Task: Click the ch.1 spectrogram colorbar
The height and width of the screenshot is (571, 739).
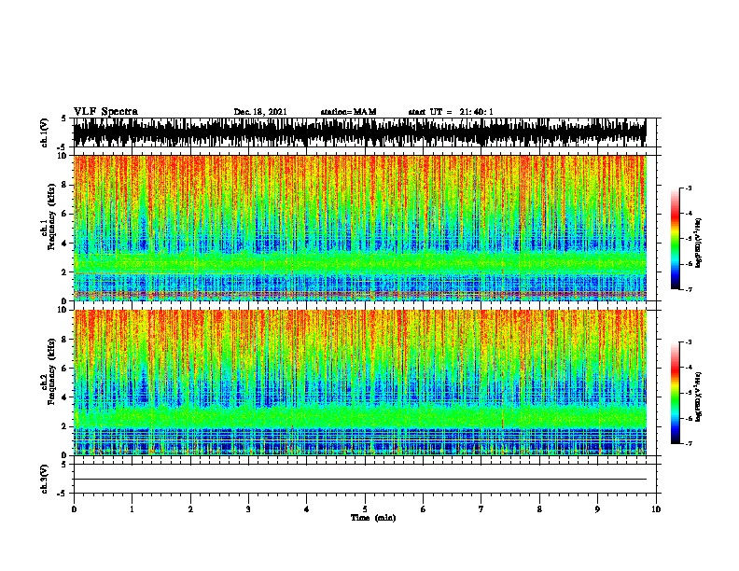Action: coord(675,239)
